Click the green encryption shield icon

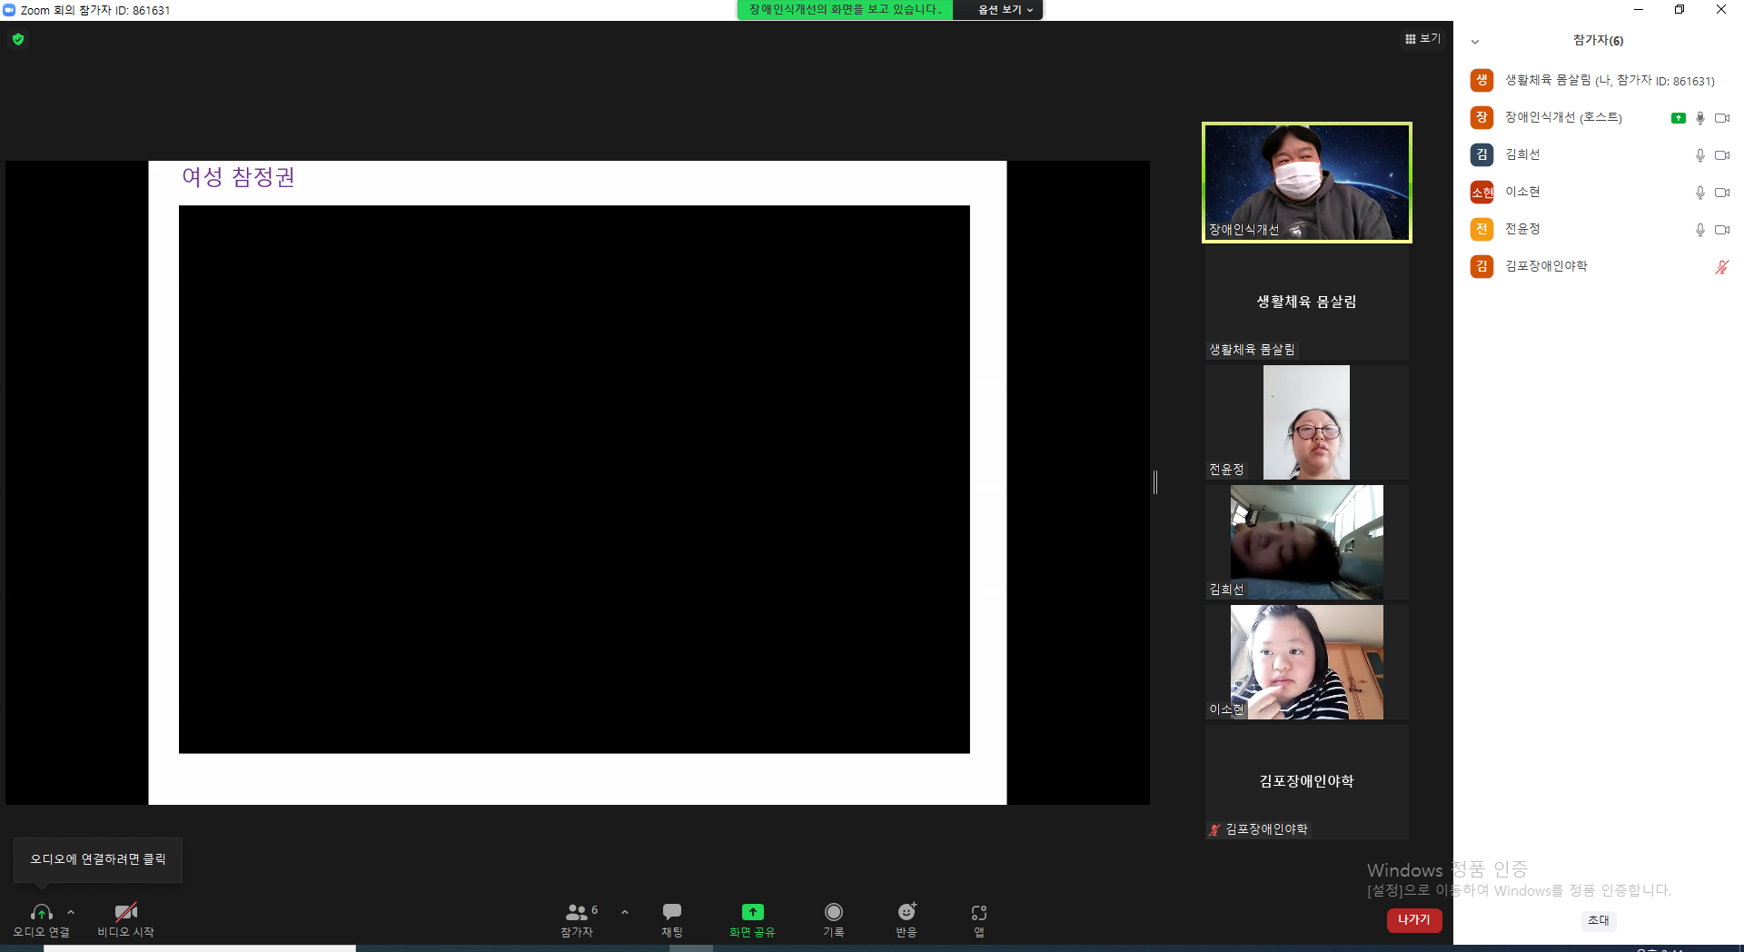(18, 39)
